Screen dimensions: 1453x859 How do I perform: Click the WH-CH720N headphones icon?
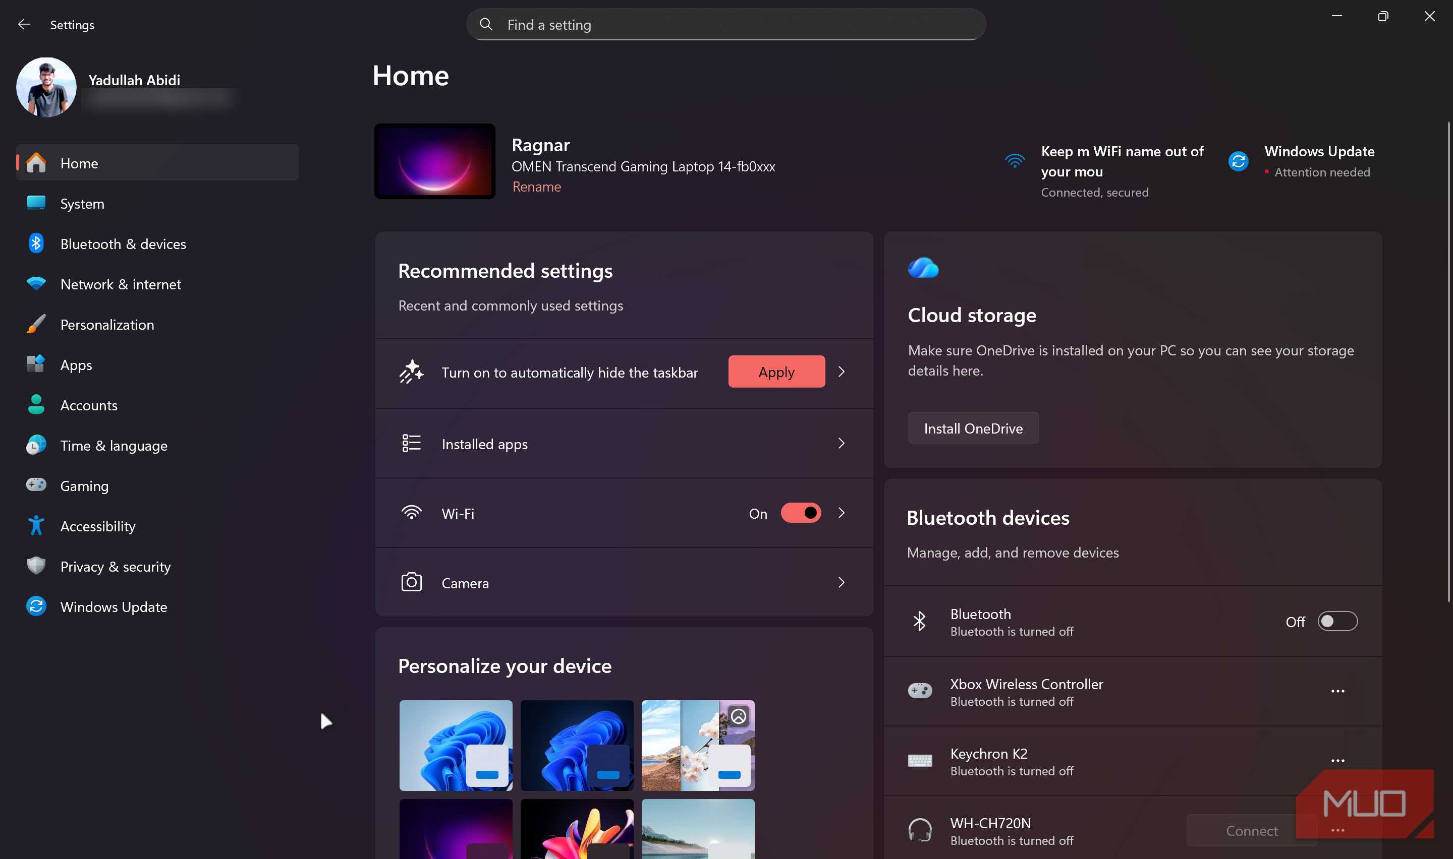pos(920,830)
